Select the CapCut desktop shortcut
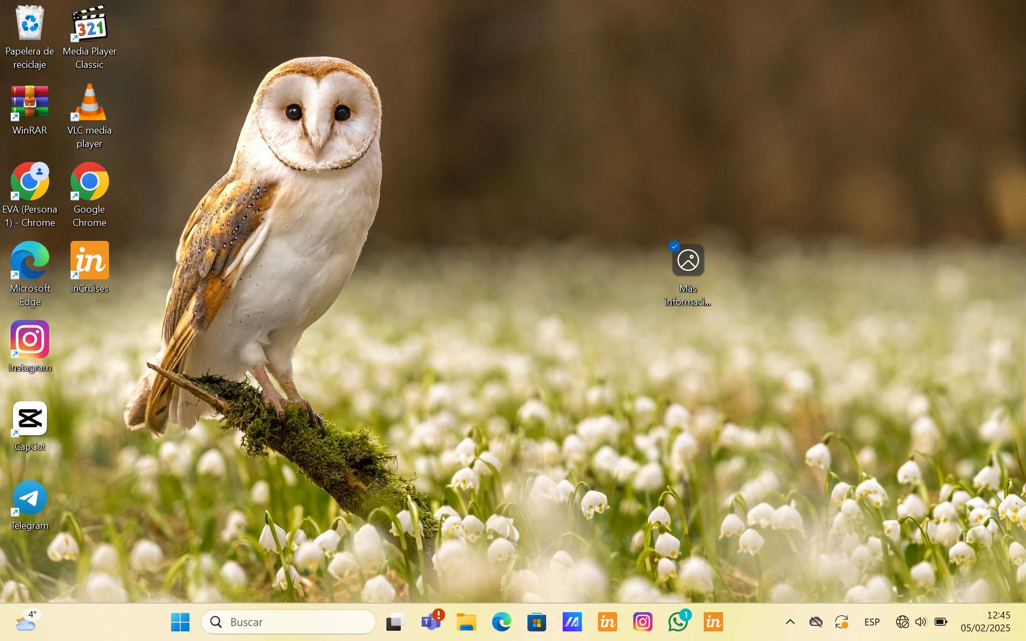 (29, 419)
